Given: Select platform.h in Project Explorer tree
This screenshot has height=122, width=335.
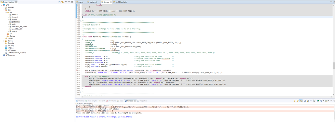Looking at the screenshot, I should [16, 22].
